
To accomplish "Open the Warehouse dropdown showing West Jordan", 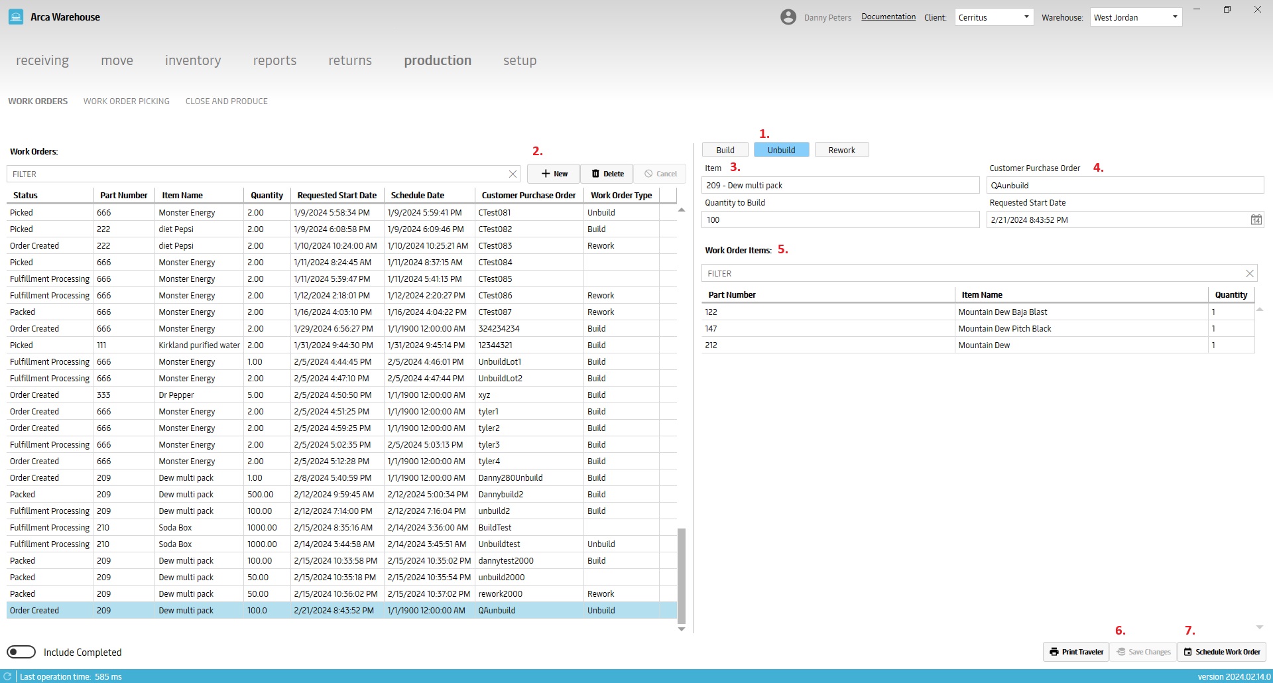I will [1136, 17].
